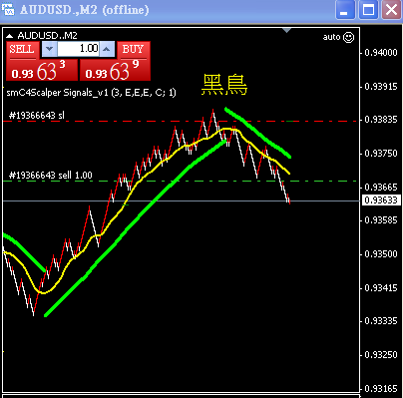This screenshot has height=398, width=403.
Task: Click the 0.94000 price scale label
Action: click(x=381, y=53)
